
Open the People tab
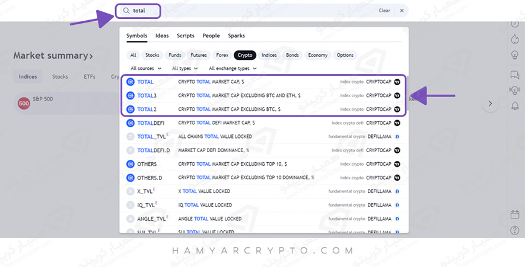pos(211,36)
